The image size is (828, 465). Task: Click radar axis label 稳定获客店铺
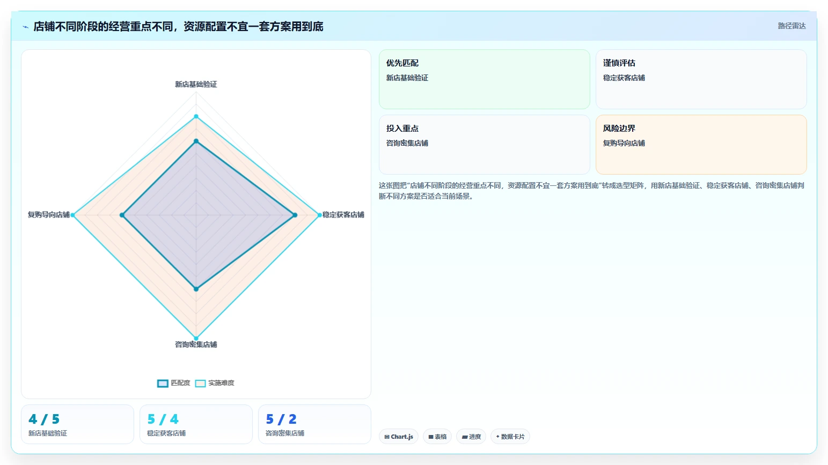pyautogui.click(x=343, y=215)
